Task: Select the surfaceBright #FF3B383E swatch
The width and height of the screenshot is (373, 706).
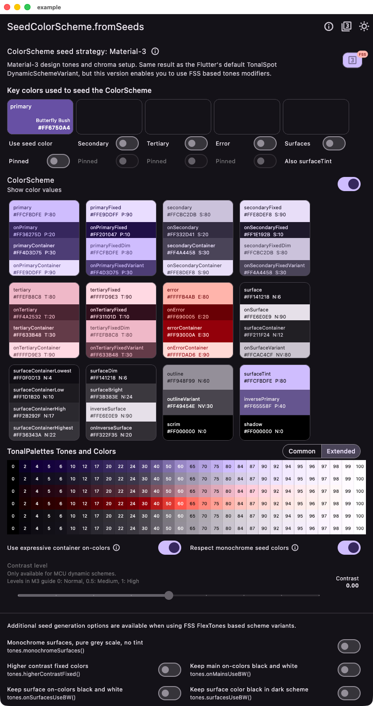Action: (121, 393)
